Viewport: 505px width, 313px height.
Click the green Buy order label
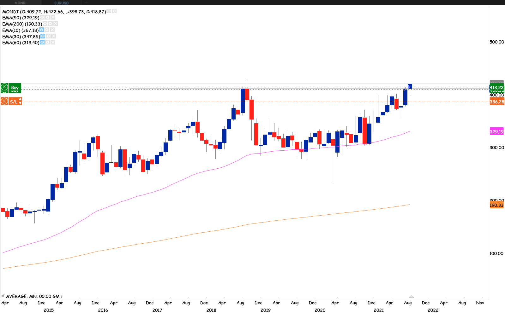coord(15,88)
